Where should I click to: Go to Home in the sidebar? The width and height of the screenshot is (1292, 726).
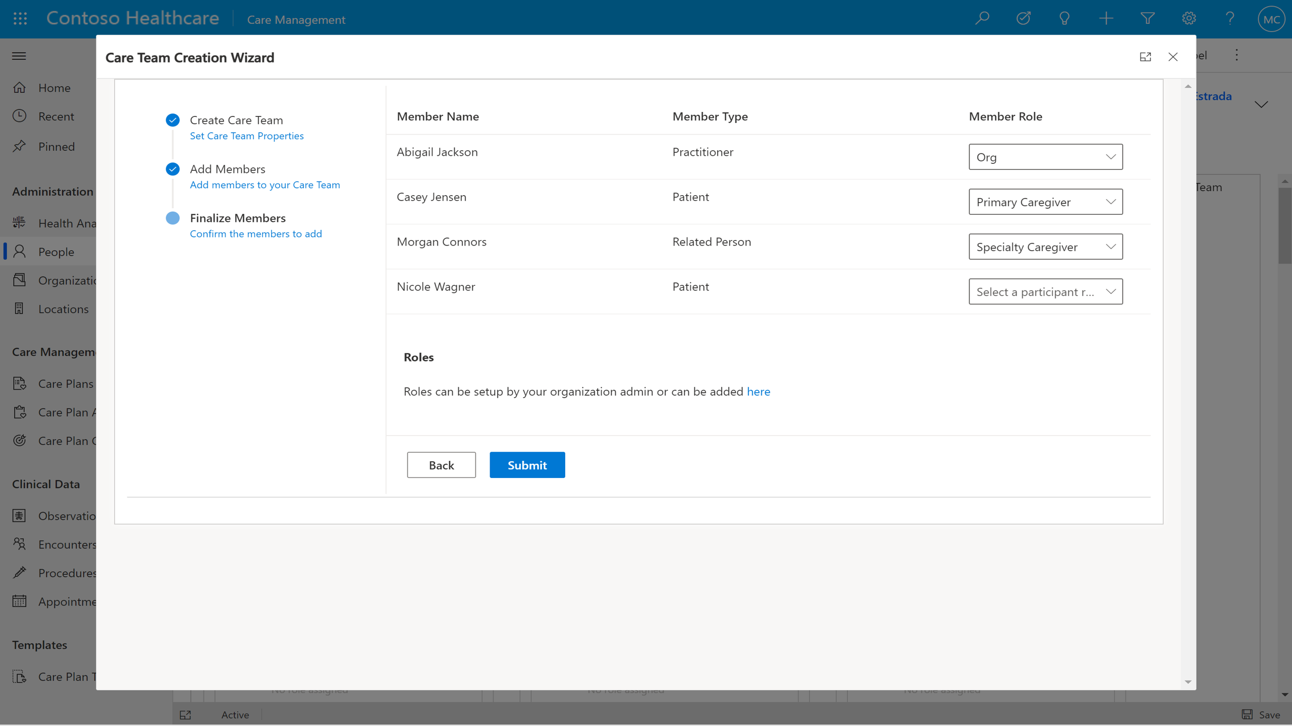[x=54, y=88]
